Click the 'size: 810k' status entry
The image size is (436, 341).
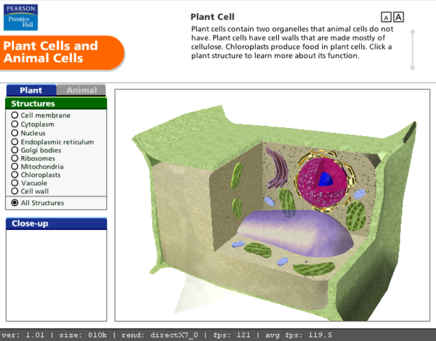pos(83,335)
